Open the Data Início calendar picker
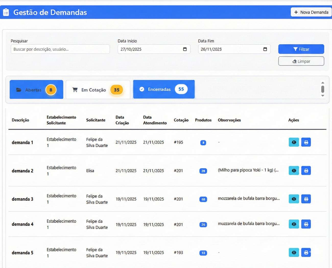Image resolution: width=332 pixels, height=268 pixels. point(185,49)
